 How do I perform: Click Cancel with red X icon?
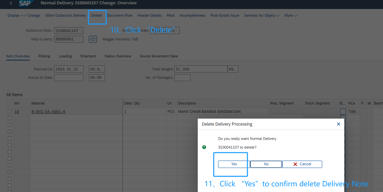tap(302, 164)
